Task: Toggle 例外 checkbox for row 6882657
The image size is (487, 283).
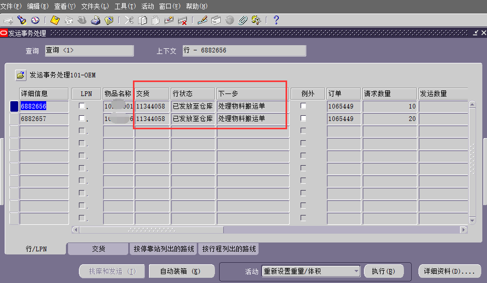Action: click(303, 118)
